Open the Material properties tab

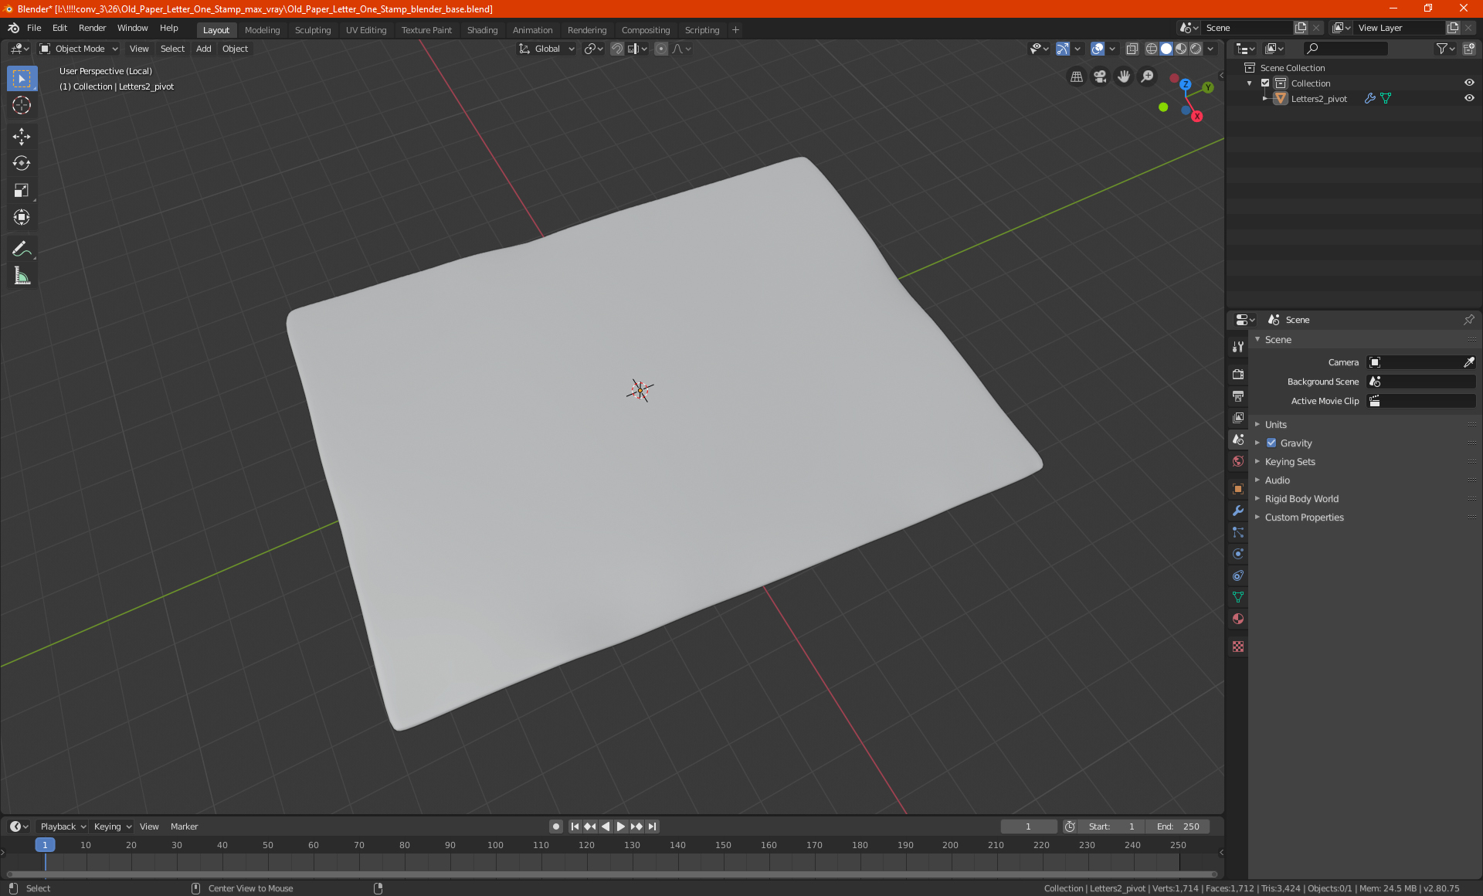(1238, 619)
